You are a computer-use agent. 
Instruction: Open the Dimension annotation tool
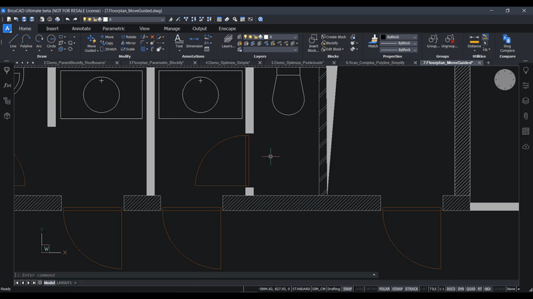point(194,42)
